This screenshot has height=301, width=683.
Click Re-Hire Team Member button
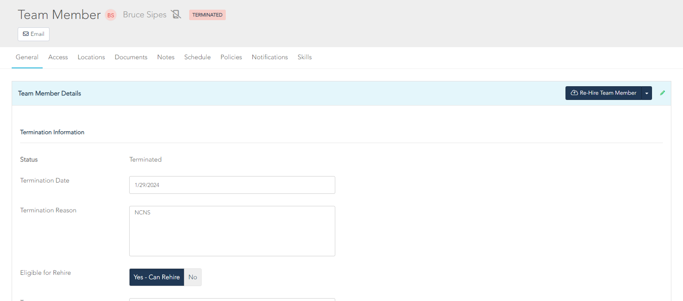(603, 93)
